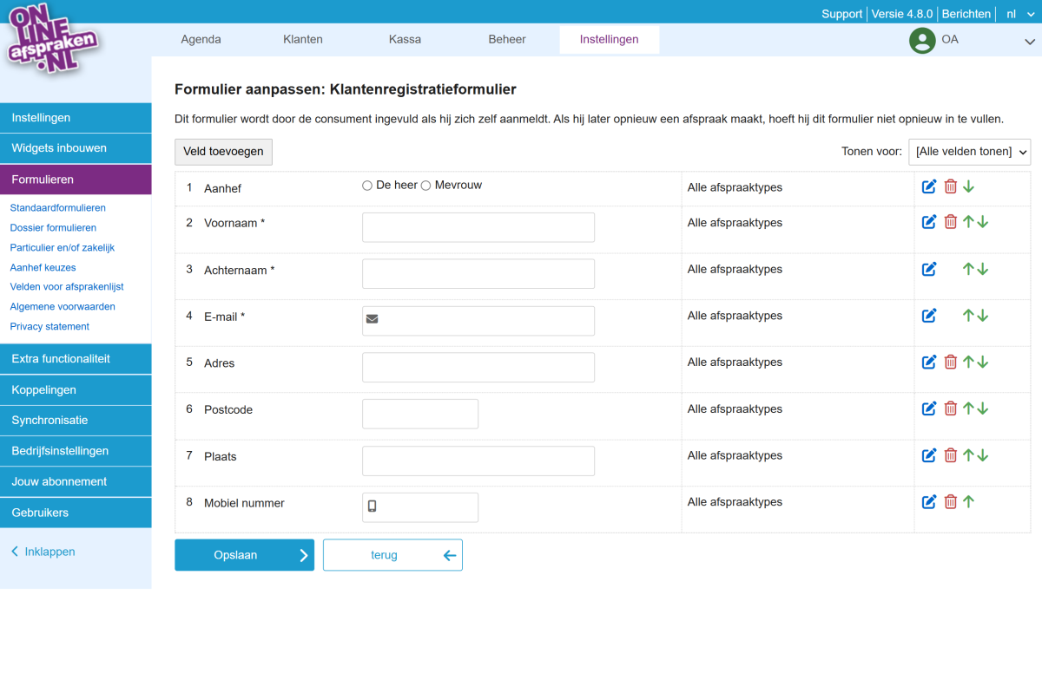
Task: Delete the Mobiel nummer field
Action: pyautogui.click(x=951, y=501)
